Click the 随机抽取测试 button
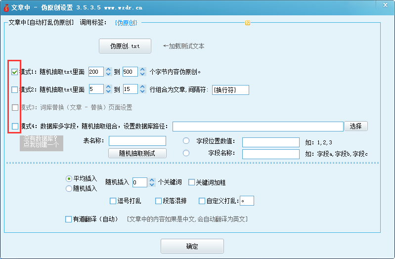 (x=137, y=153)
